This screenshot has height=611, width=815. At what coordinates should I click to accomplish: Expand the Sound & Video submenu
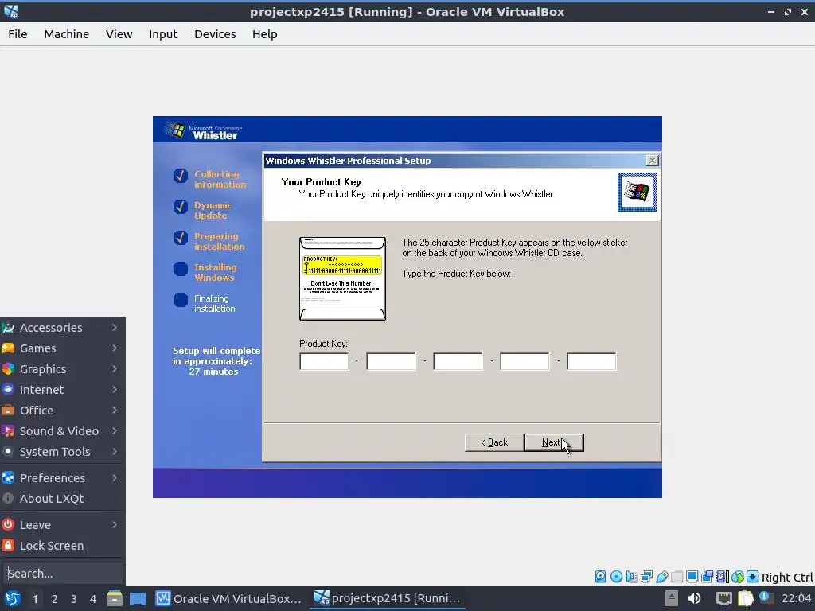(x=62, y=431)
